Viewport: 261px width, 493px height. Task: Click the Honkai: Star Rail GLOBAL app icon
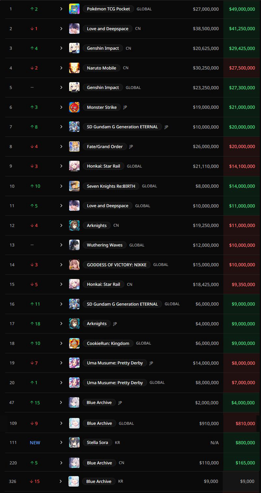tap(74, 166)
